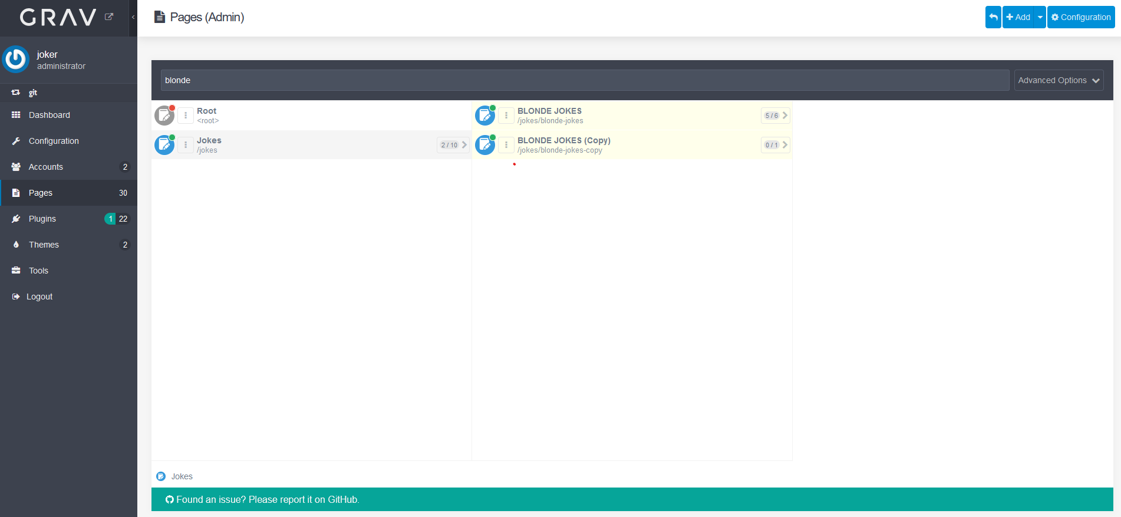
Task: Expand the Advanced Options dropdown
Action: [1059, 80]
